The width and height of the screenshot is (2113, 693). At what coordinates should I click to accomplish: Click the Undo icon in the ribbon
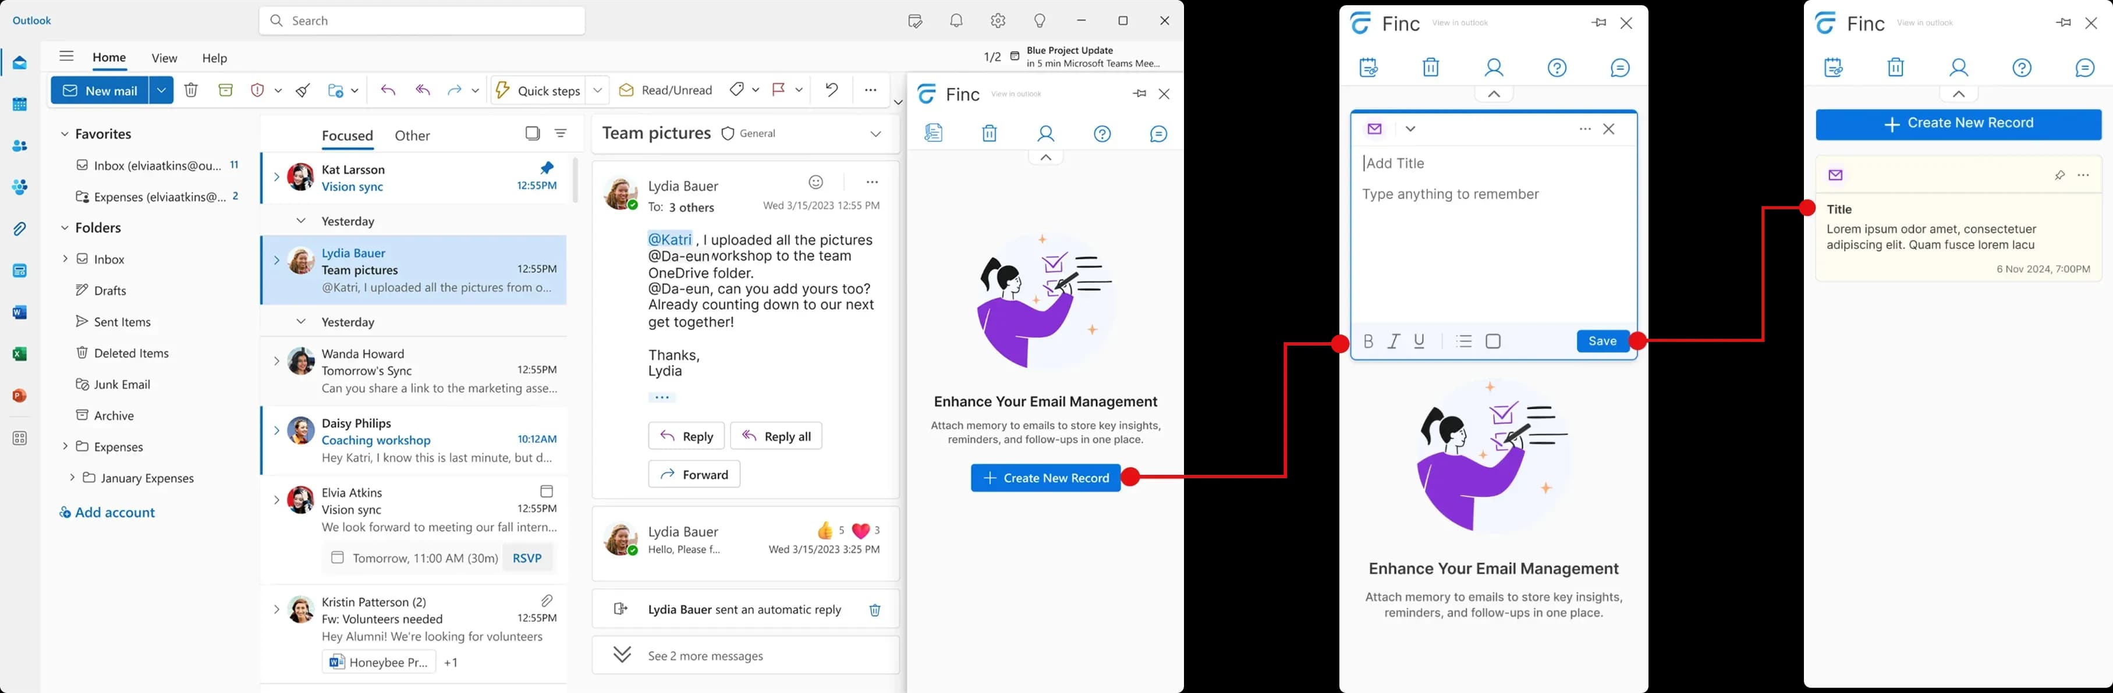[x=832, y=90]
